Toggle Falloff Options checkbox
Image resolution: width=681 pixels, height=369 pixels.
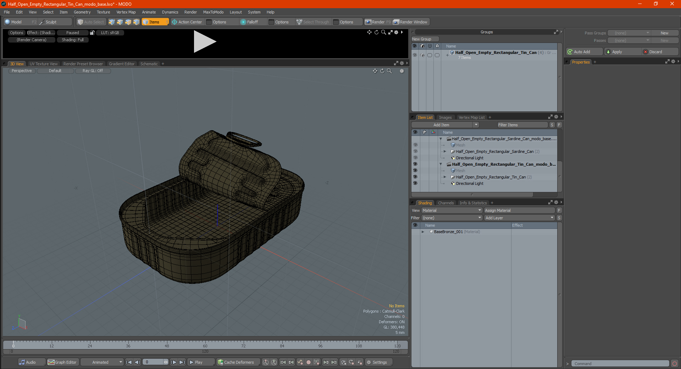click(x=271, y=22)
